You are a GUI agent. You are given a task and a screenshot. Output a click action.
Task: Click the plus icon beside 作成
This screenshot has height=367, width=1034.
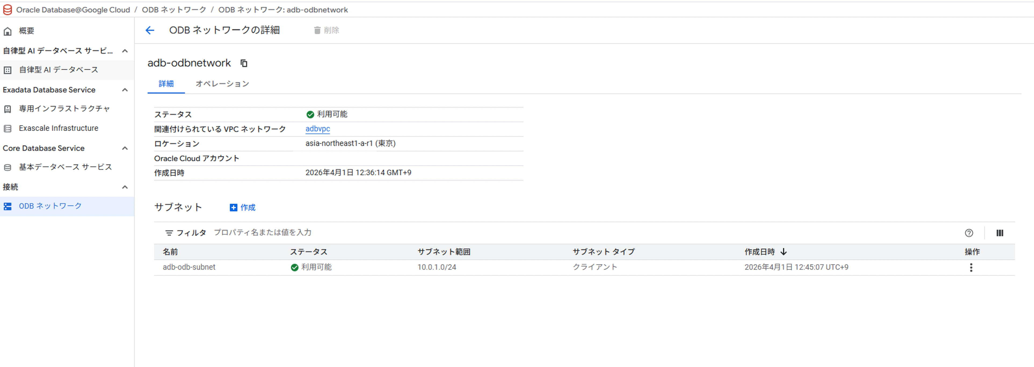[233, 207]
